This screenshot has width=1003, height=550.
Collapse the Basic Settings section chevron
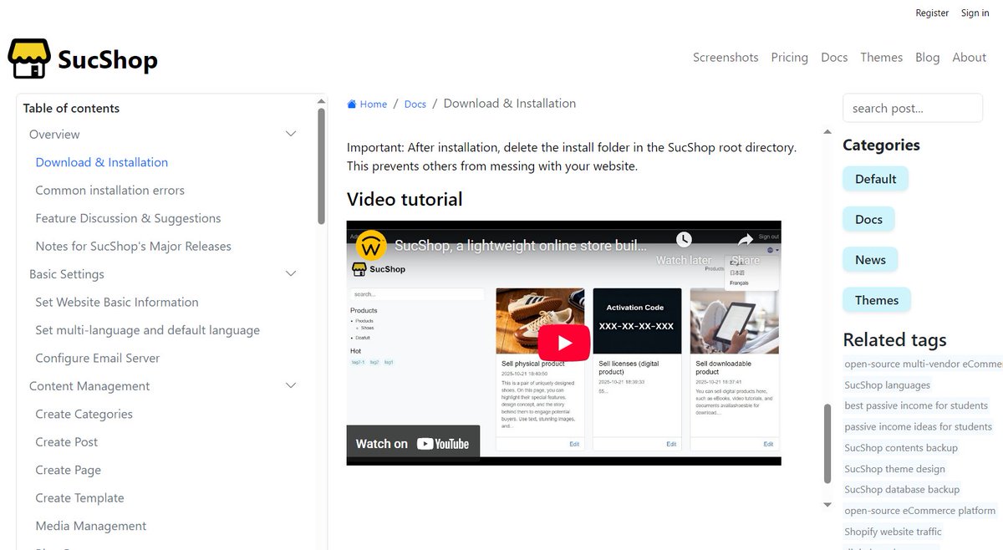coord(291,274)
